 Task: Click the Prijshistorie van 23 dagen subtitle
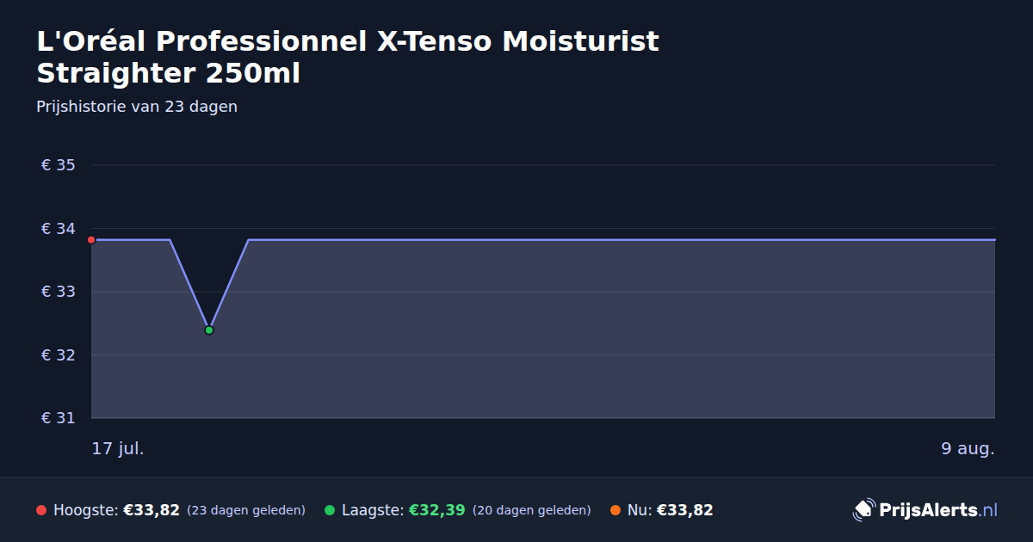[137, 107]
